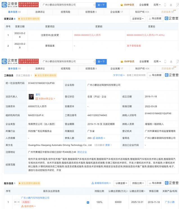
Task: Open 企业套餐 in header above 变更记录
Action: tap(144, 5)
